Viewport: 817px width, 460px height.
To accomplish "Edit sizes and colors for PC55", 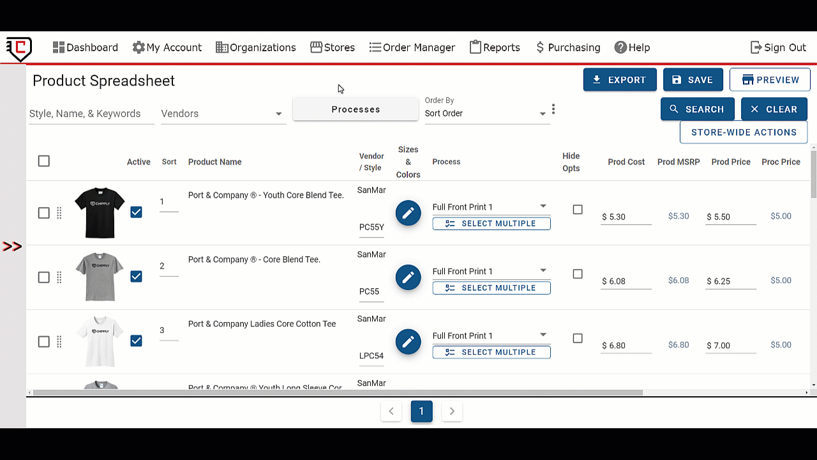I will click(408, 277).
